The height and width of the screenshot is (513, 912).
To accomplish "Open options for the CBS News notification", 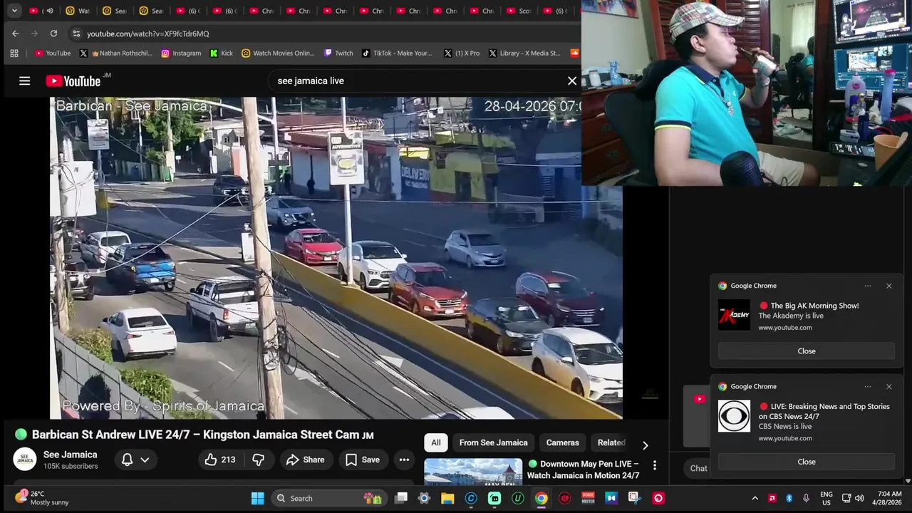I will point(867,386).
